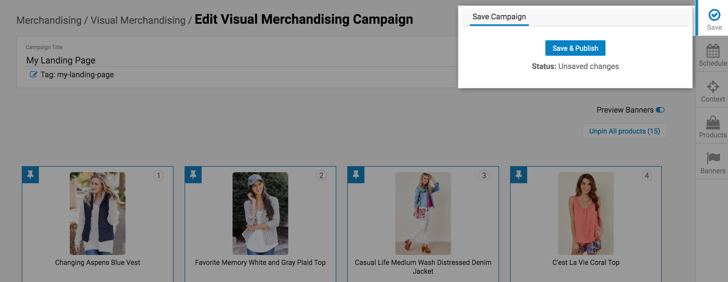Screen dimensions: 728x282
Task: Unpin the Casual Life Denim Jacket product
Action: pyautogui.click(x=356, y=175)
